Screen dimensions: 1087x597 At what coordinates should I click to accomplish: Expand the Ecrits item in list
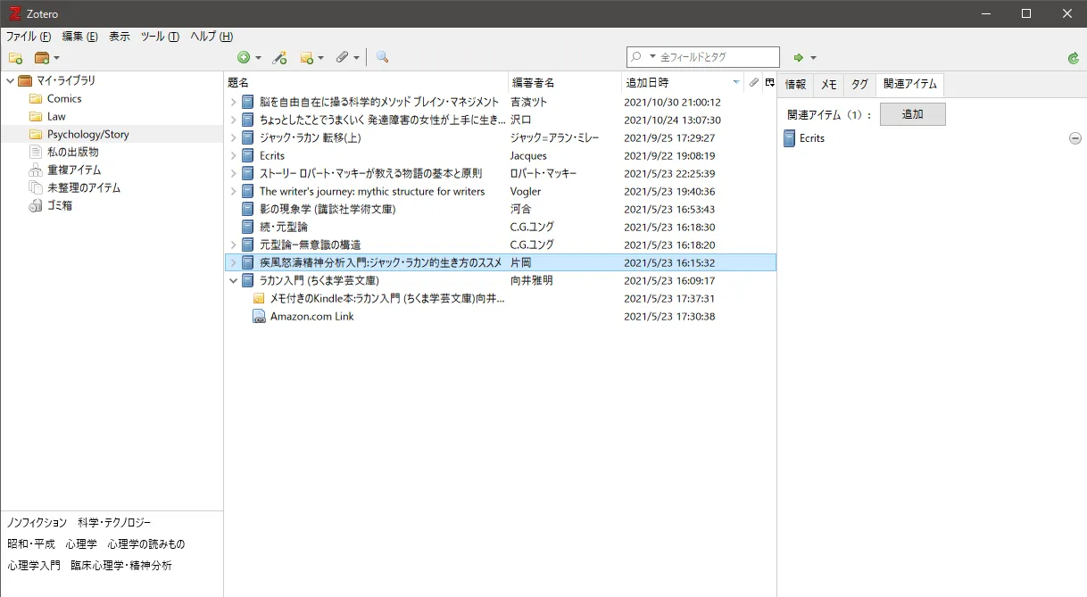(x=234, y=155)
